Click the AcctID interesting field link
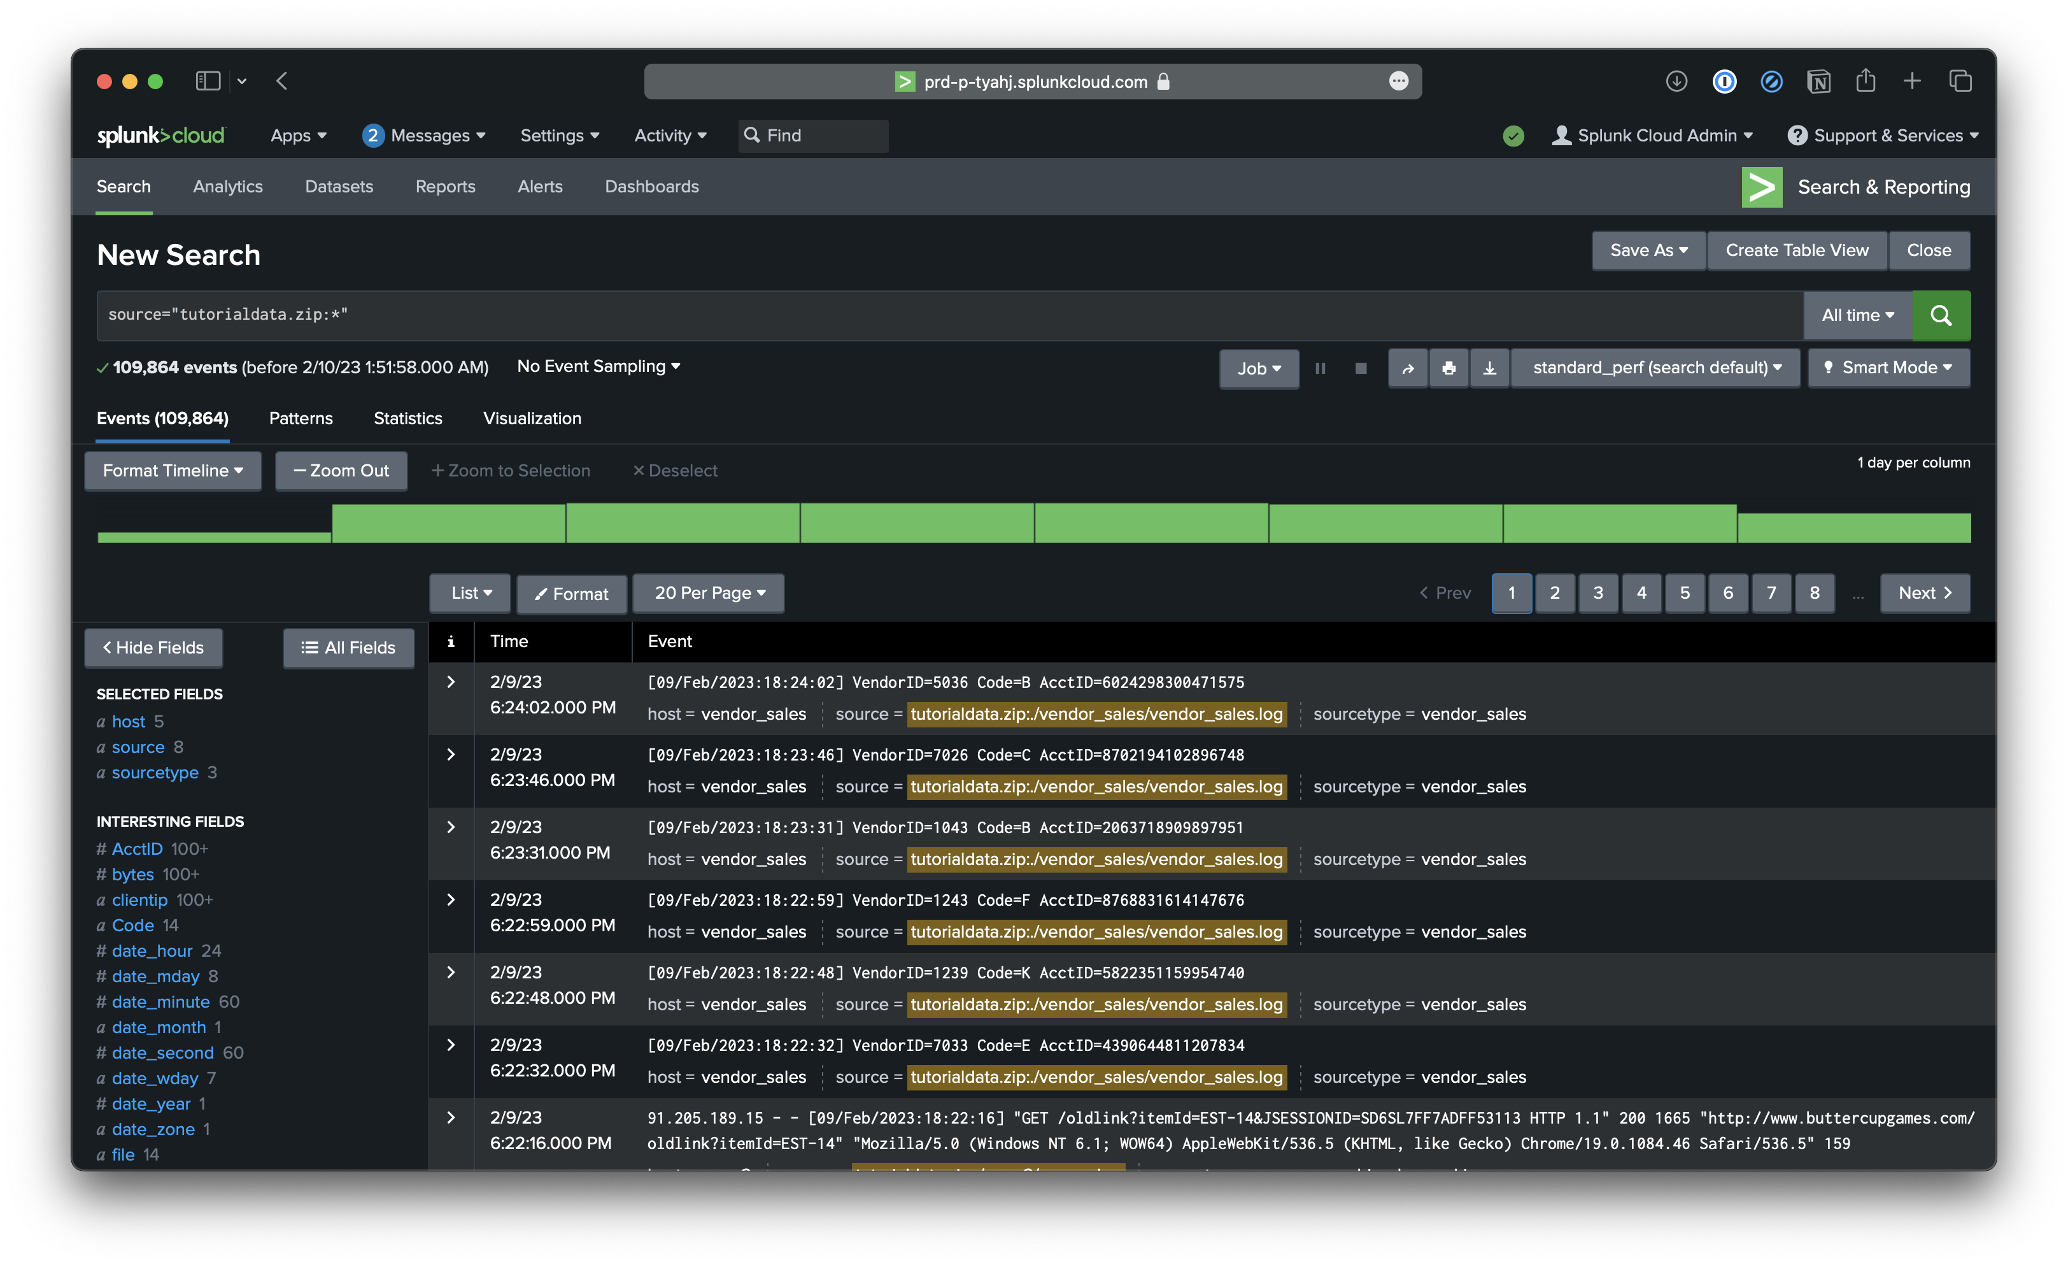The image size is (2068, 1265). point(137,848)
